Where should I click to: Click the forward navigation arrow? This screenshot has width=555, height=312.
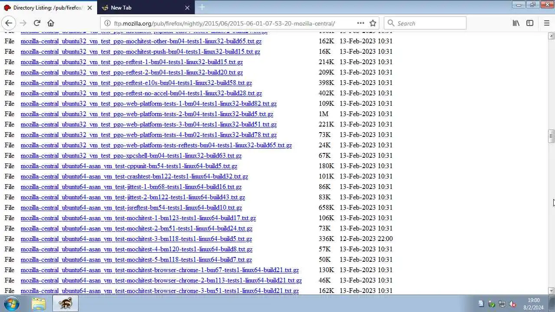(23, 23)
